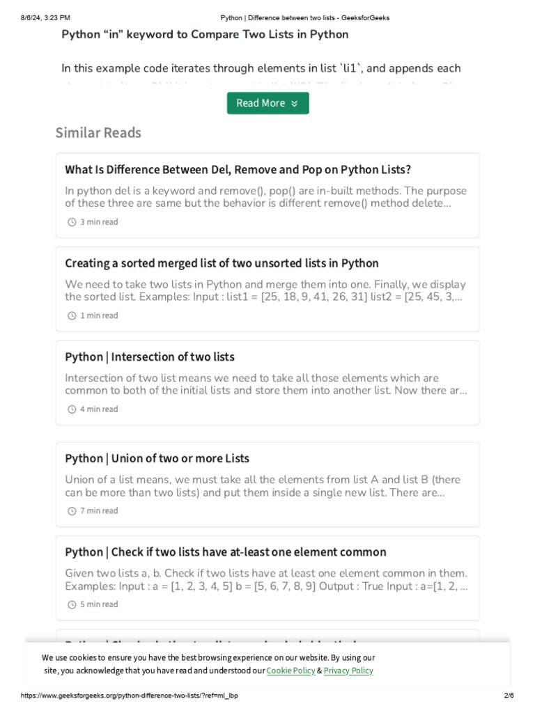
Task: Click the geeksforgeeks.org URL in the footer
Action: (x=130, y=696)
